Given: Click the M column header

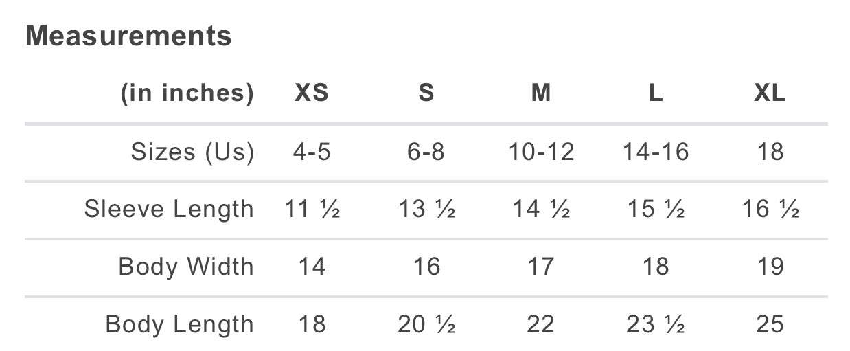Looking at the screenshot, I should click(x=541, y=93).
